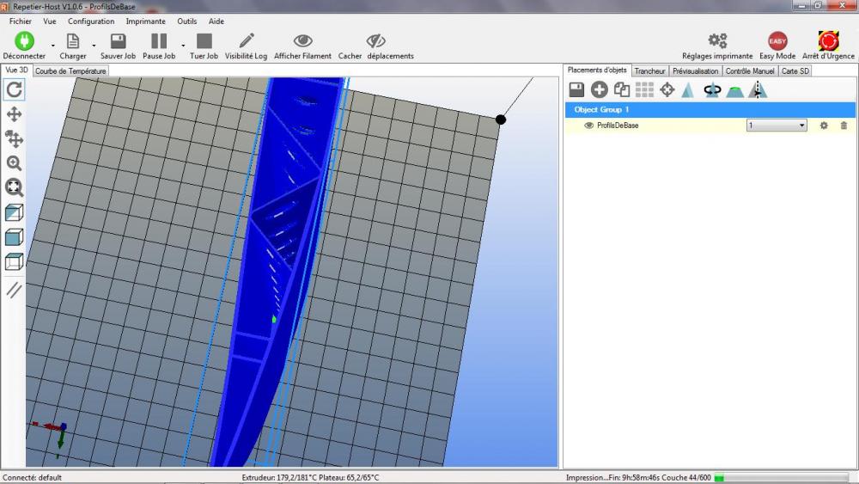Click the center object crosshair icon

[x=667, y=90]
